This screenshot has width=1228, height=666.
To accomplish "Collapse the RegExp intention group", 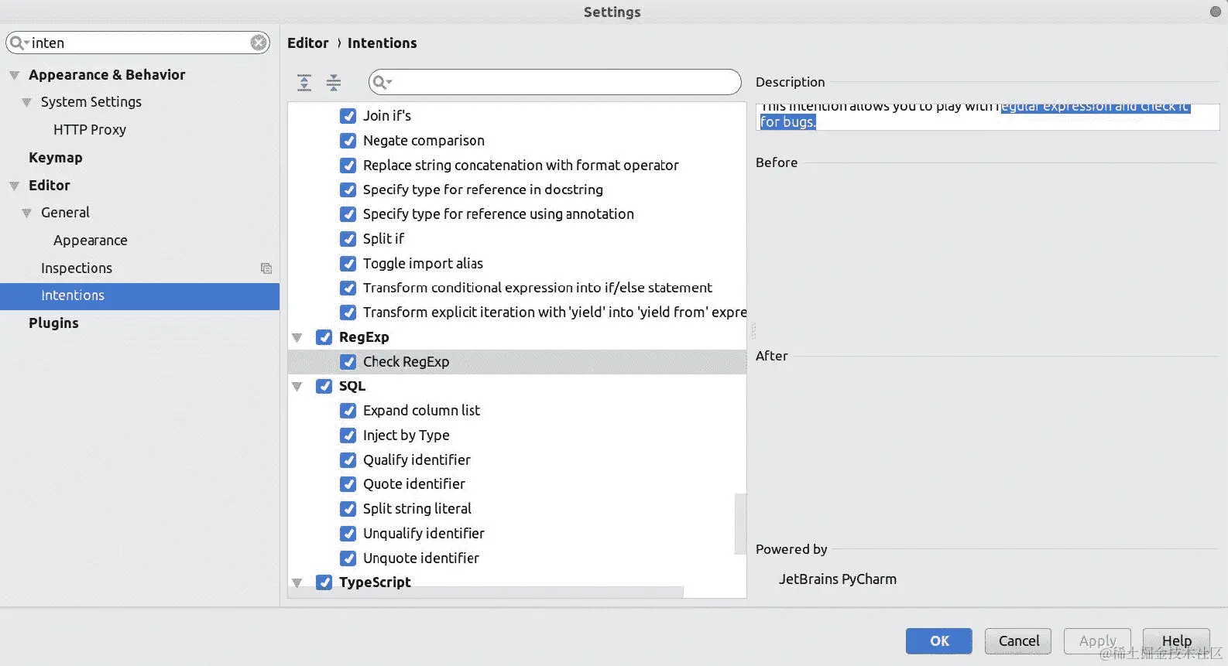I will pyautogui.click(x=297, y=337).
